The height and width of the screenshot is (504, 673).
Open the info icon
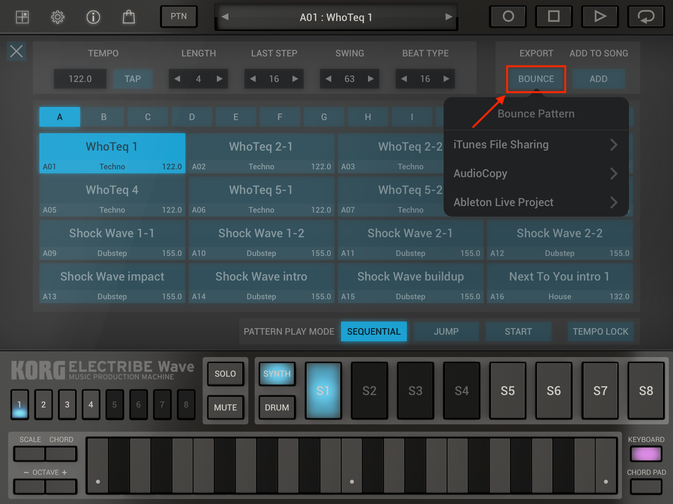tap(93, 17)
